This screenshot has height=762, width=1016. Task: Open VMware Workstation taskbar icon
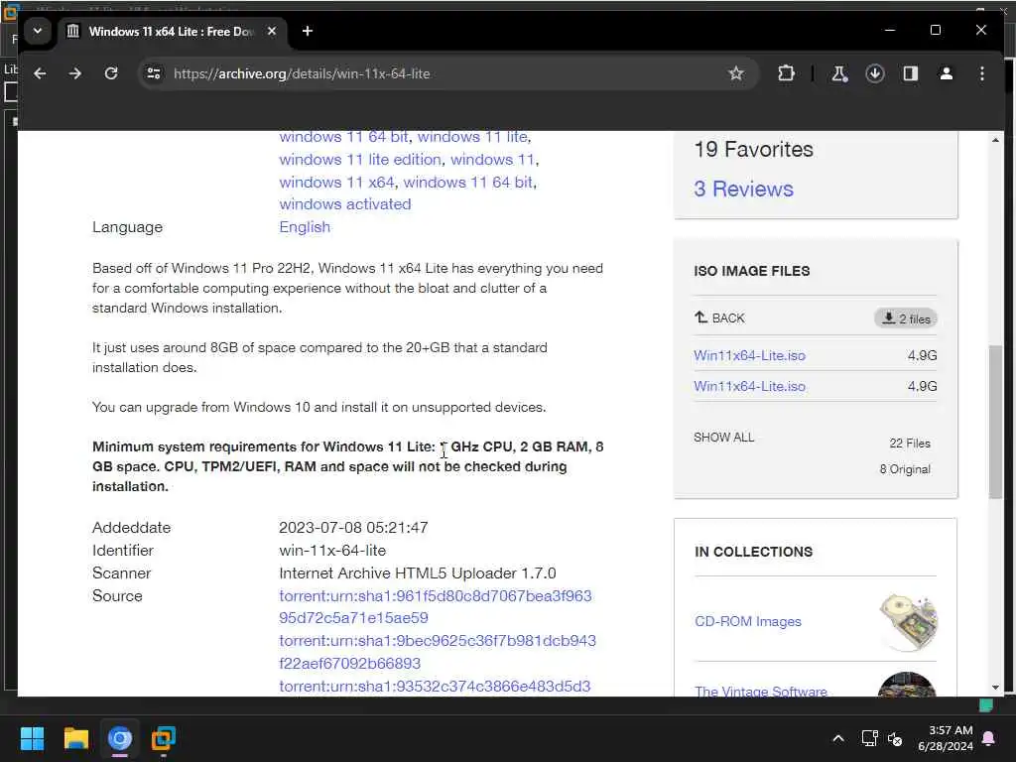(x=164, y=738)
